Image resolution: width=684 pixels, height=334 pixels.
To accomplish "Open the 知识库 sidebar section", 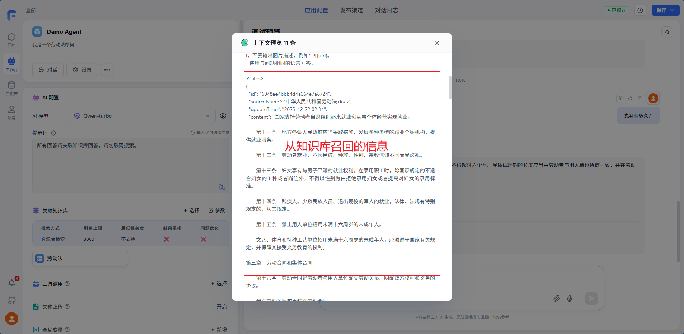I will click(x=12, y=88).
